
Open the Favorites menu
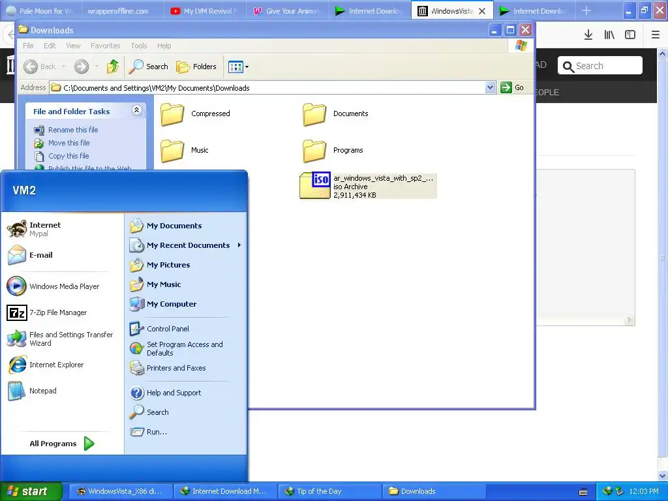(105, 46)
